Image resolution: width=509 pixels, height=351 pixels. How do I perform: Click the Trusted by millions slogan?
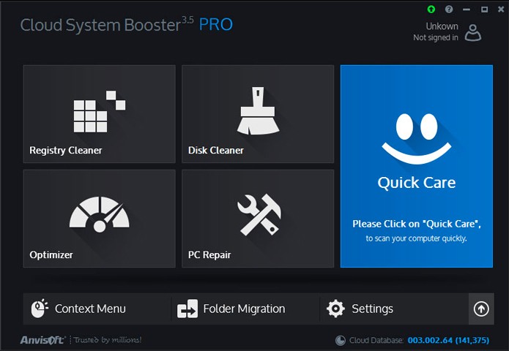click(x=108, y=340)
